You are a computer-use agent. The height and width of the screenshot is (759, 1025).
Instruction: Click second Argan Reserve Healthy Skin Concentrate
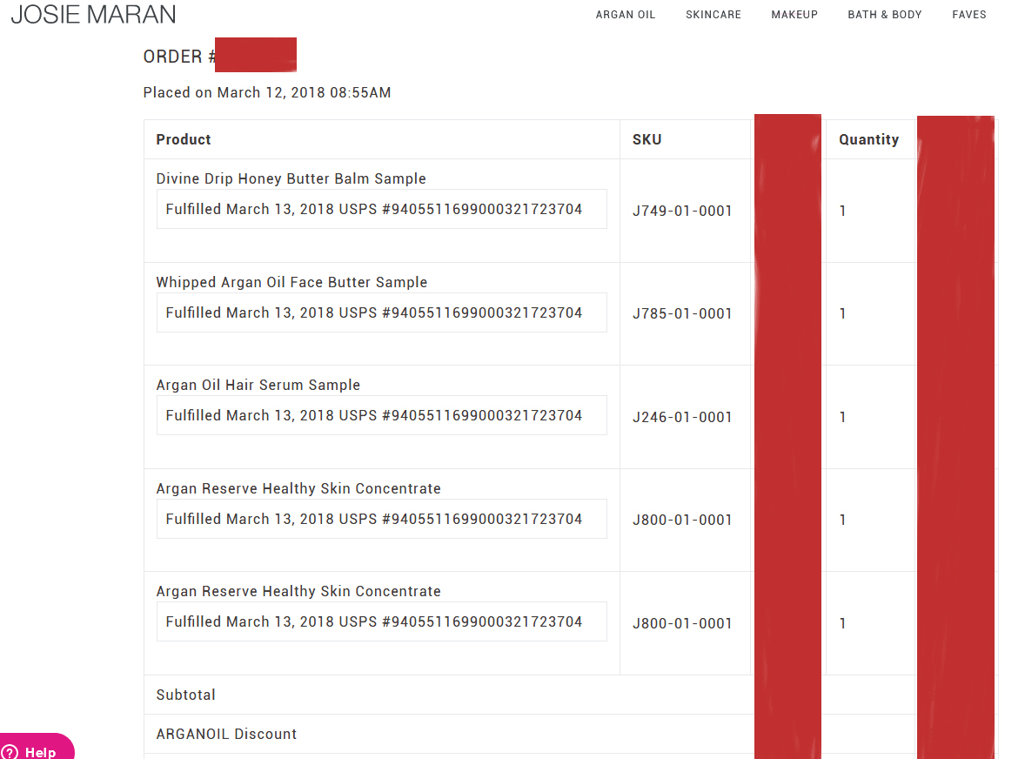pos(298,591)
